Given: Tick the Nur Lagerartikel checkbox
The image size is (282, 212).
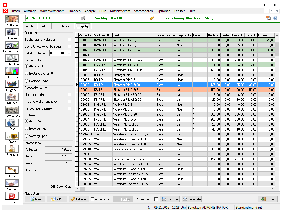Looking at the screenshot, I should pos(70,95).
